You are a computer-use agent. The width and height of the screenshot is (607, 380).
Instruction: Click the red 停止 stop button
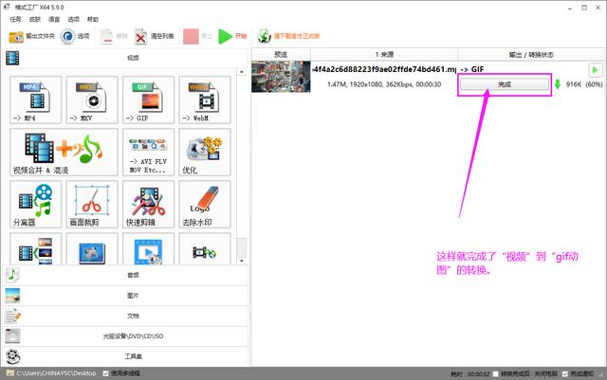click(x=197, y=36)
